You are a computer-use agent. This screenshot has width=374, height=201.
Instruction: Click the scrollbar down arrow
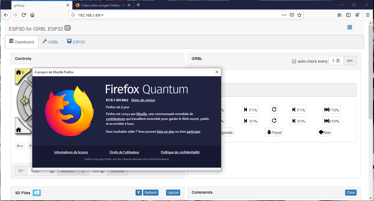[x=370, y=198]
